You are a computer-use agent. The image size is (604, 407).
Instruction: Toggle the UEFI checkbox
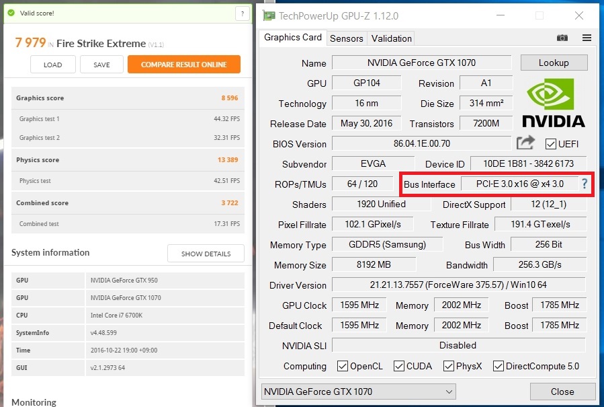pos(550,144)
